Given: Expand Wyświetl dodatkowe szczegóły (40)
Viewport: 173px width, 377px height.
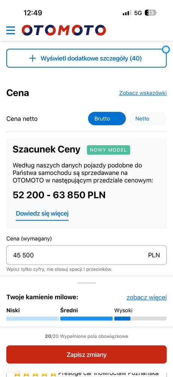Looking at the screenshot, I should coord(86,58).
